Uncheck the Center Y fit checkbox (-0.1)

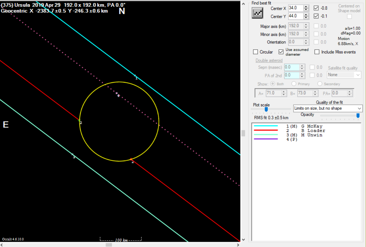[316, 16]
